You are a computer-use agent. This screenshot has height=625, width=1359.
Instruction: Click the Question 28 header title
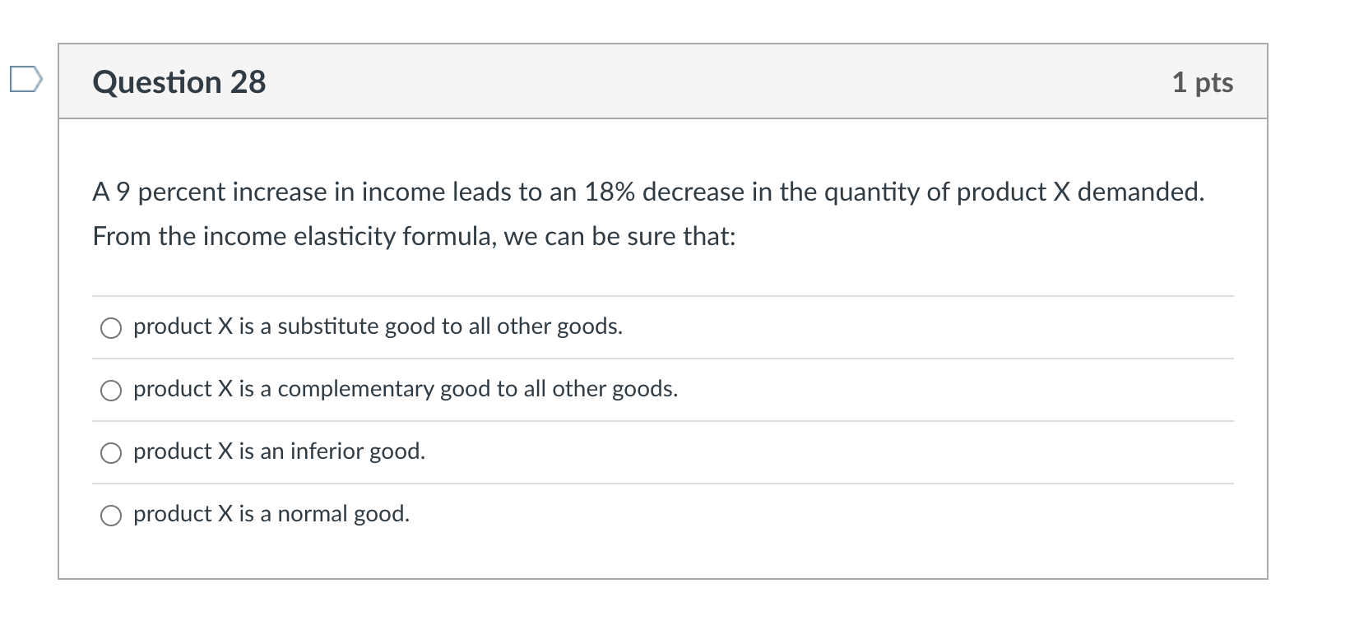[x=180, y=81]
